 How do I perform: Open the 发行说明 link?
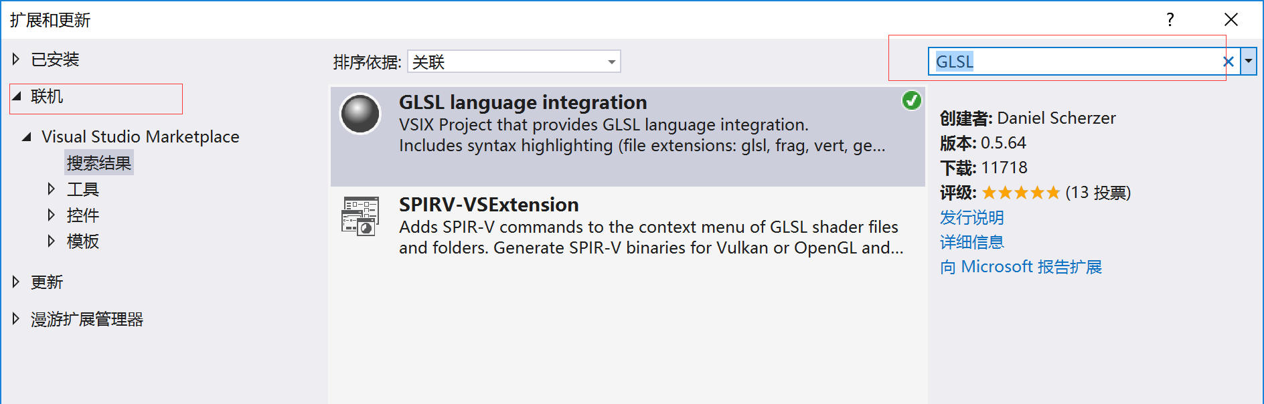[x=971, y=217]
